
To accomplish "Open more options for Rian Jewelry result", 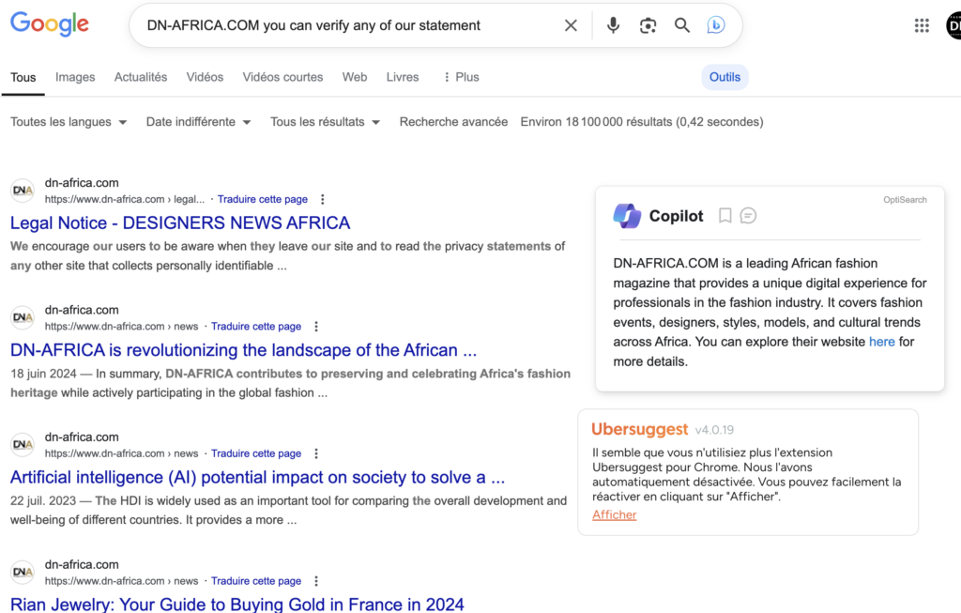I will [x=316, y=581].
